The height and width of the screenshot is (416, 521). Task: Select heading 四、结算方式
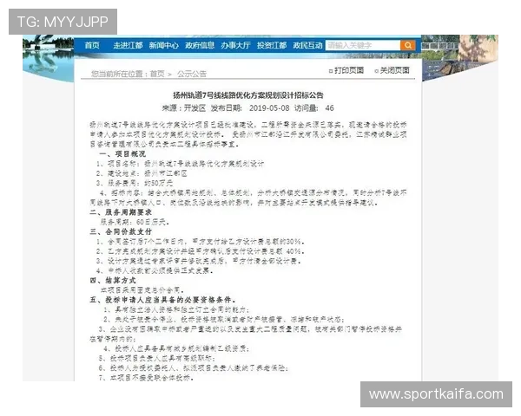(113, 280)
